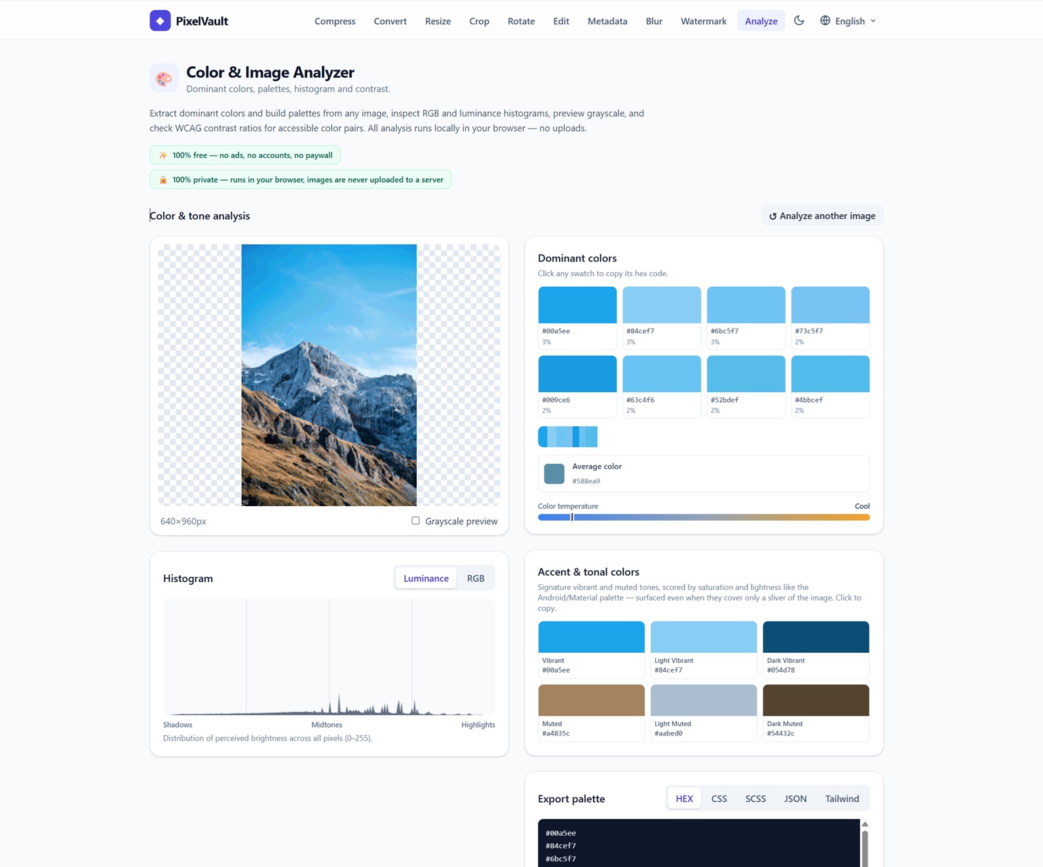Image resolution: width=1043 pixels, height=867 pixels.
Task: Click the color palette analyzer icon
Action: (164, 79)
